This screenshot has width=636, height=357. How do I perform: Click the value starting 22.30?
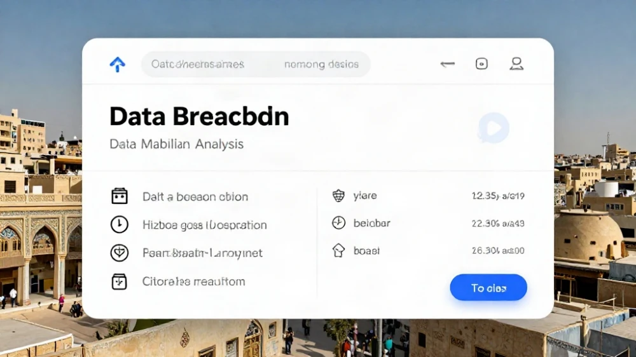498,223
